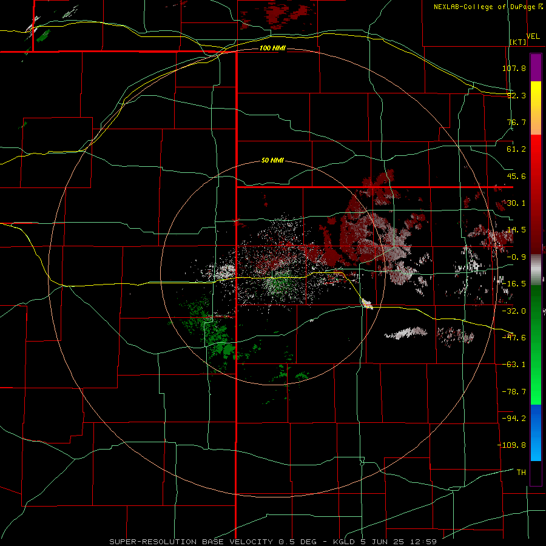Select the 100 NMI range ring label
This screenshot has width=546, height=546.
272,48
